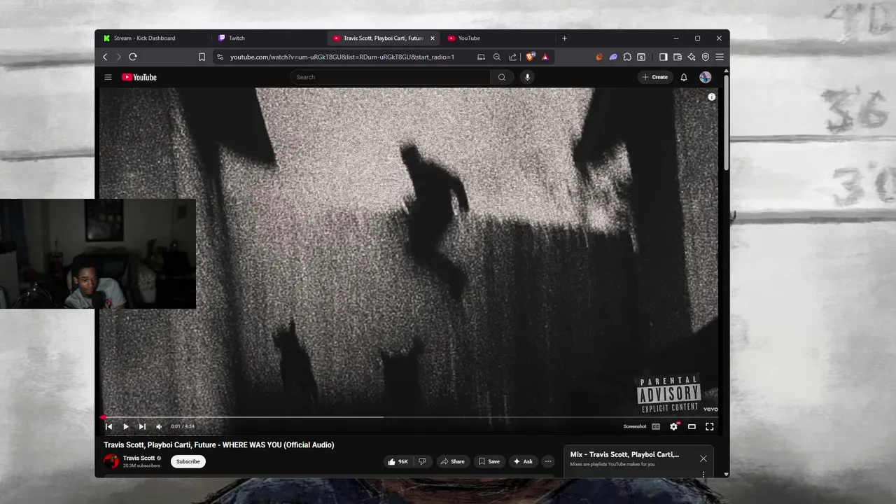The height and width of the screenshot is (504, 896).
Task: Show video info card icon
Action: [711, 97]
